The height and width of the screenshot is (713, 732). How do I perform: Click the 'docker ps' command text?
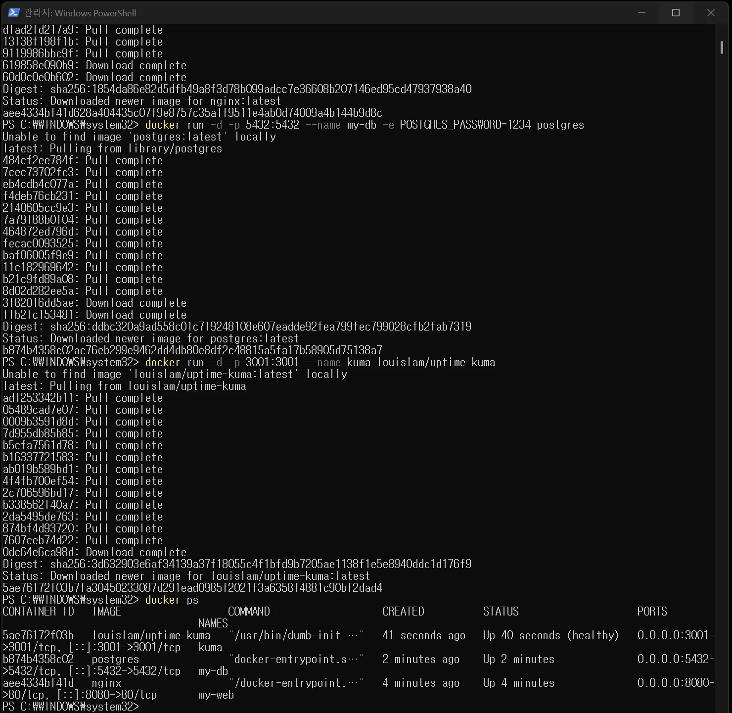(x=172, y=600)
